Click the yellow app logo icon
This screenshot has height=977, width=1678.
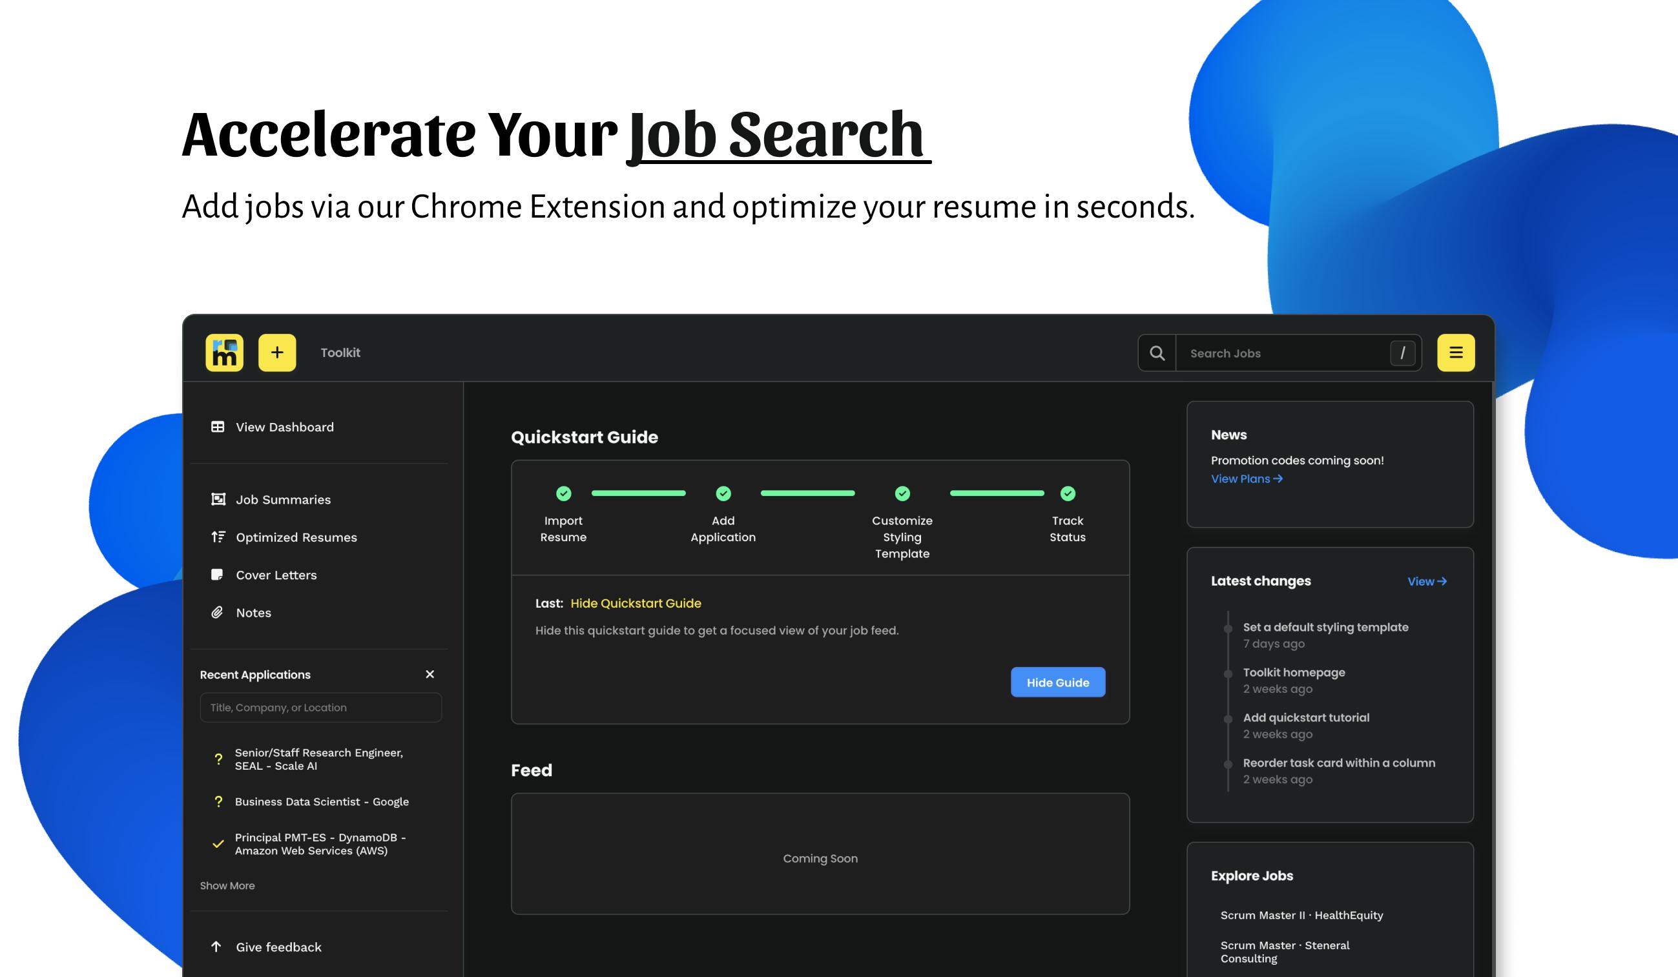click(x=224, y=353)
